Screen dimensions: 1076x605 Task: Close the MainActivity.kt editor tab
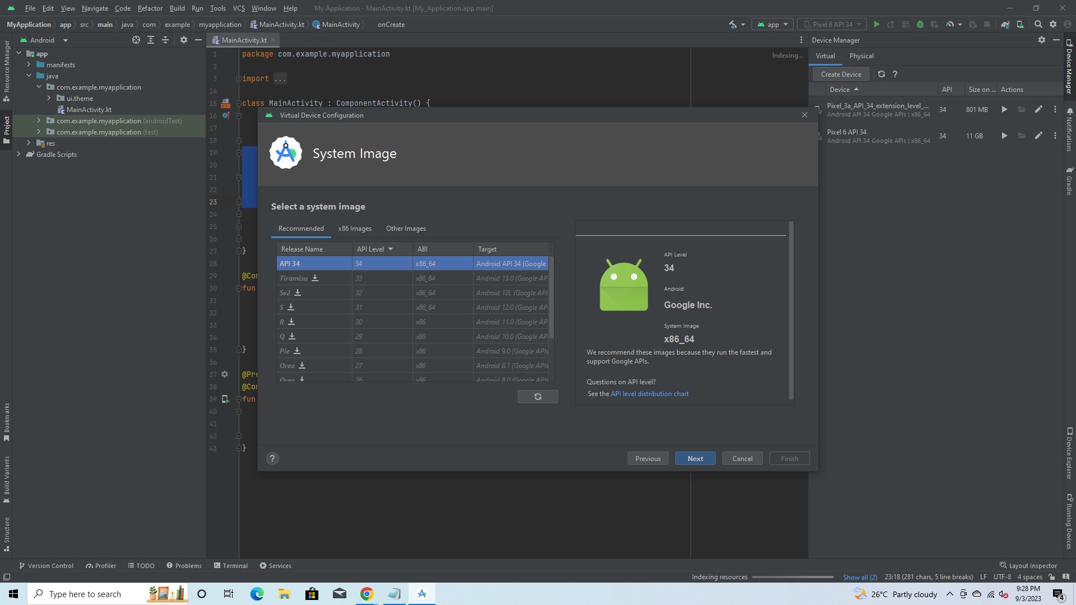click(273, 40)
